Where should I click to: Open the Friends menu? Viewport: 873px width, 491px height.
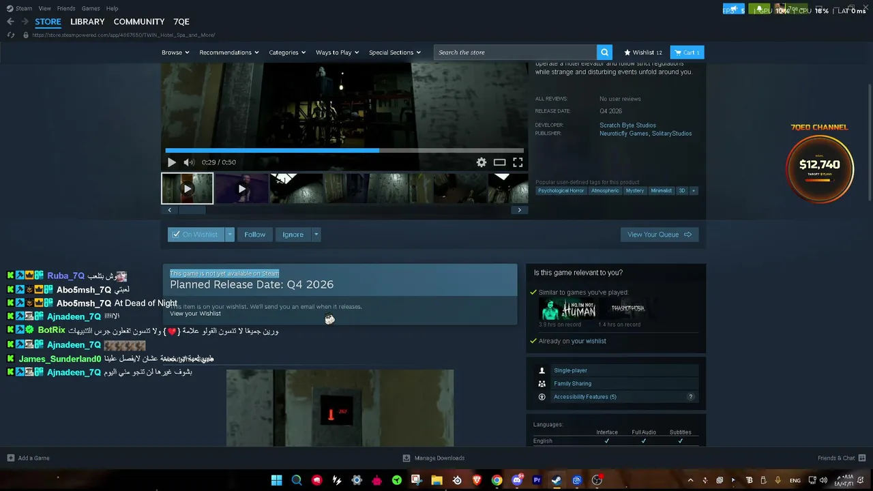tap(66, 8)
